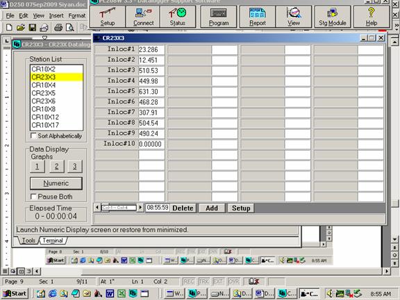Click the volume speaker tray icon

pos(330,294)
